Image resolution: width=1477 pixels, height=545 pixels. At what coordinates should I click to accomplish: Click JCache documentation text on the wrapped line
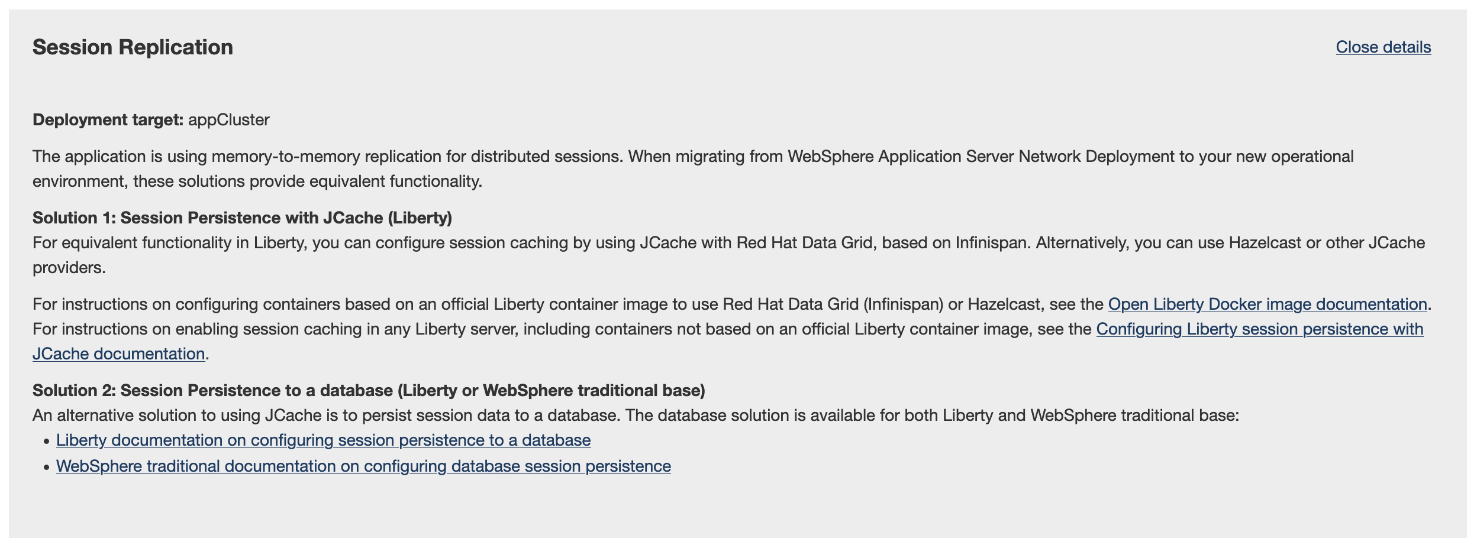click(119, 354)
